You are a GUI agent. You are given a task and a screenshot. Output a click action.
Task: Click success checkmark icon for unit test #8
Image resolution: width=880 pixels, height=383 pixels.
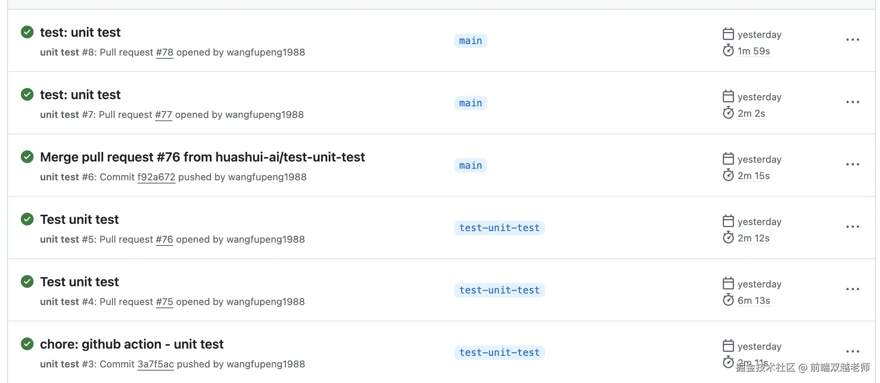[x=27, y=32]
